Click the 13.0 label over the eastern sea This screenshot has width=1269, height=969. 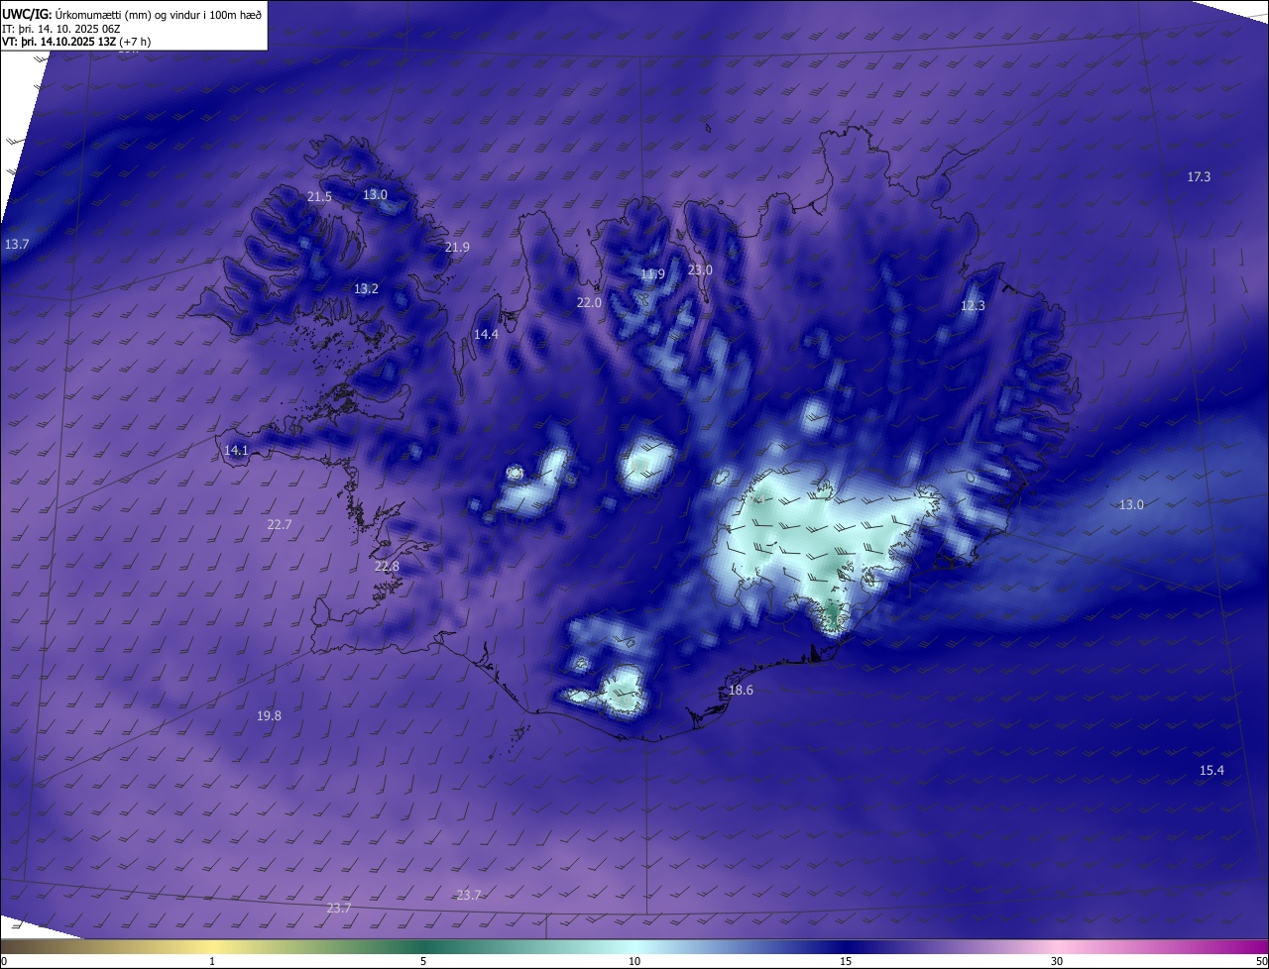point(1131,504)
